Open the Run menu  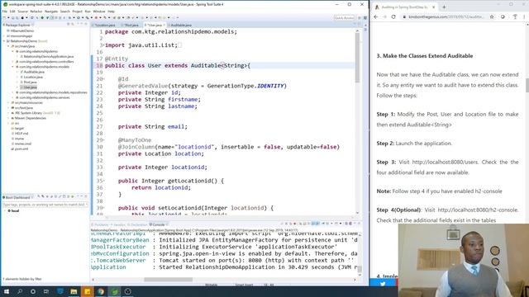[x=88, y=12]
